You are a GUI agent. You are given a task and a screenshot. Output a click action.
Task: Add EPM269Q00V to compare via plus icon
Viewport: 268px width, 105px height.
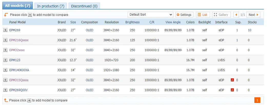coord(5,90)
